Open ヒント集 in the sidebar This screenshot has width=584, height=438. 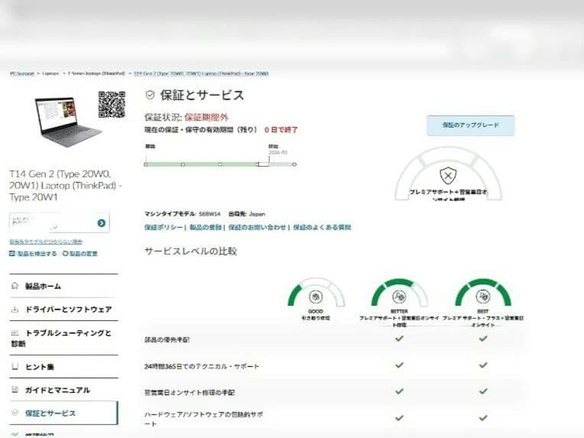tap(63, 367)
